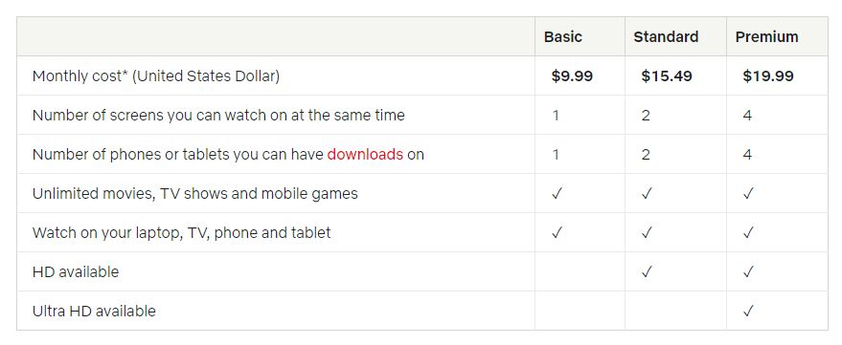Click Basic checkmark for Unlimited movies row
Viewport: 842px width, 345px height.
click(557, 193)
